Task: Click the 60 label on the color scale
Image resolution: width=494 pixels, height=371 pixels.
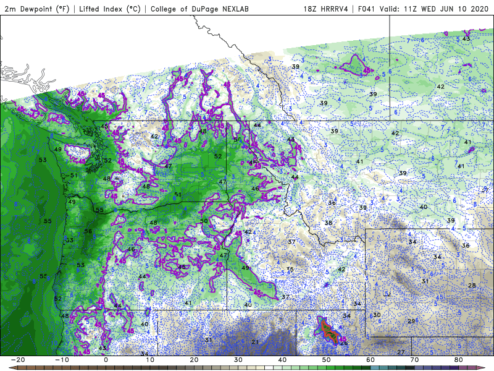Action: click(371, 360)
